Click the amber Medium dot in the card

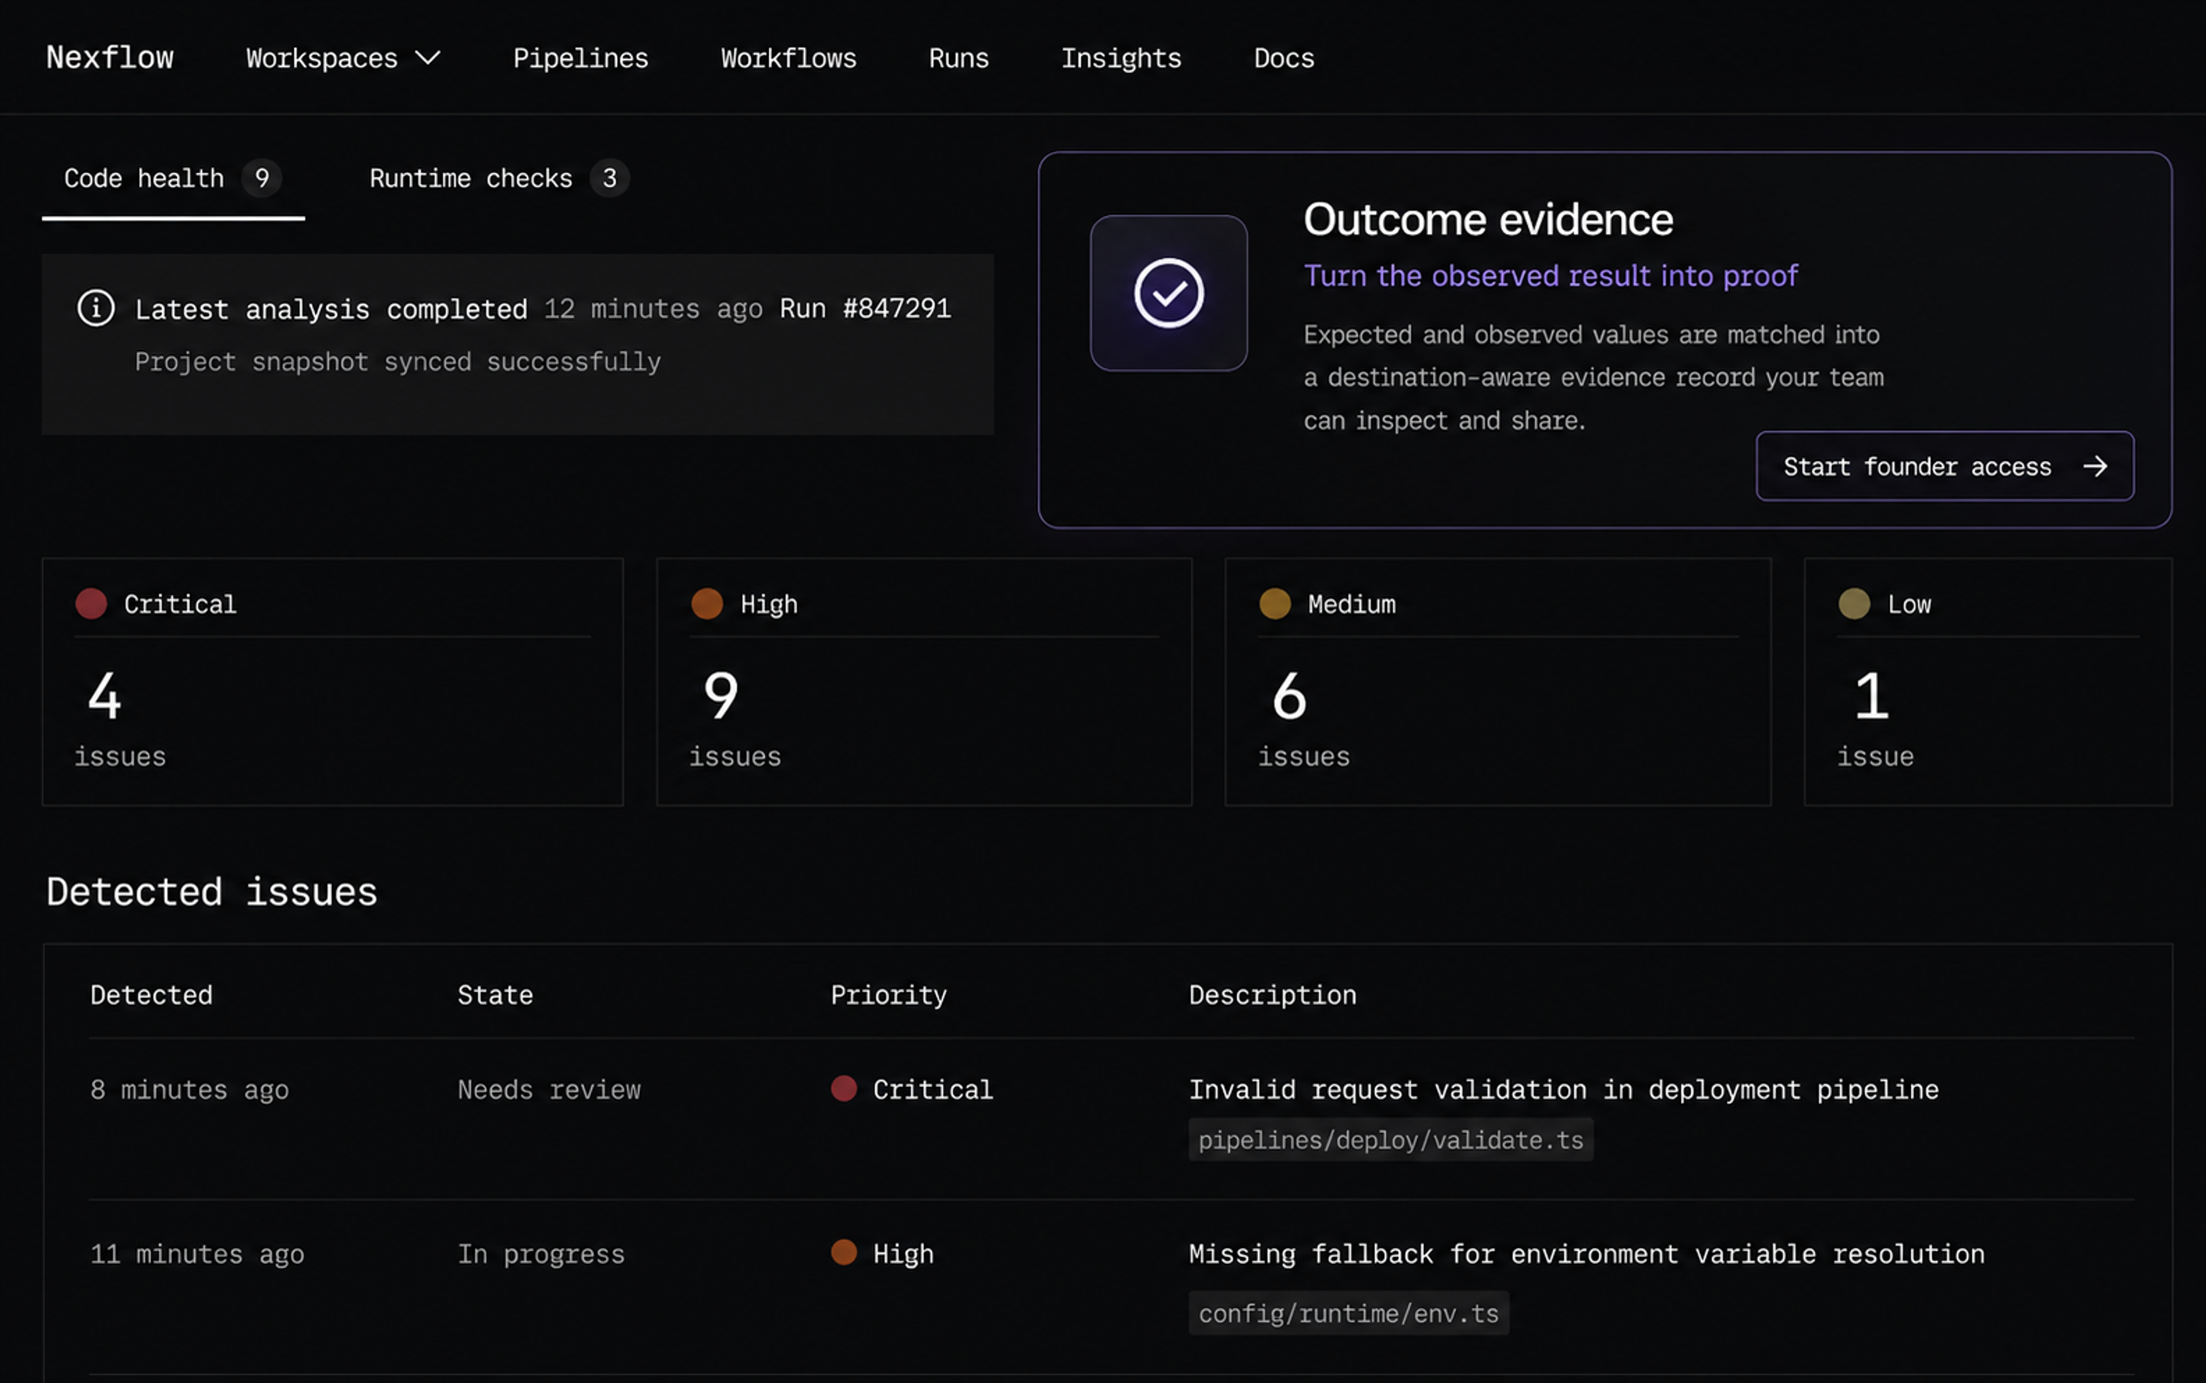point(1275,604)
